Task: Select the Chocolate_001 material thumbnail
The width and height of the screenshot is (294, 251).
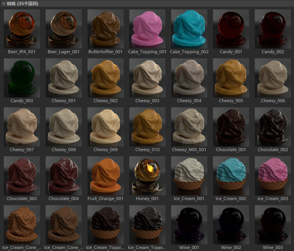Action: pos(231,127)
